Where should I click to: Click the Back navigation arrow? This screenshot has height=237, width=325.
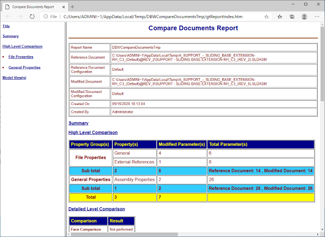pos(8,16)
